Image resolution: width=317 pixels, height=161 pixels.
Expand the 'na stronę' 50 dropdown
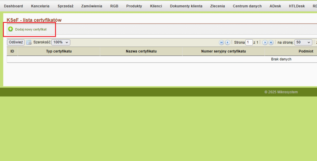(x=303, y=42)
